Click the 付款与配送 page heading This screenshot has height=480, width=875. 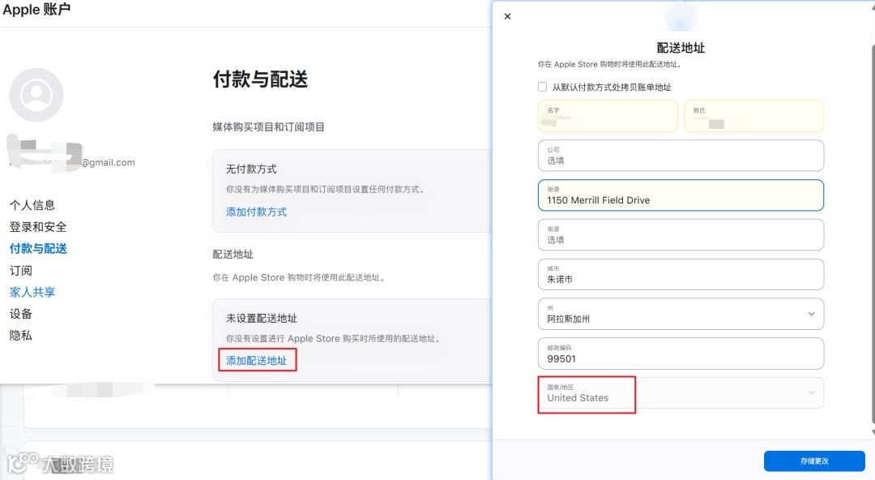pyautogui.click(x=260, y=79)
